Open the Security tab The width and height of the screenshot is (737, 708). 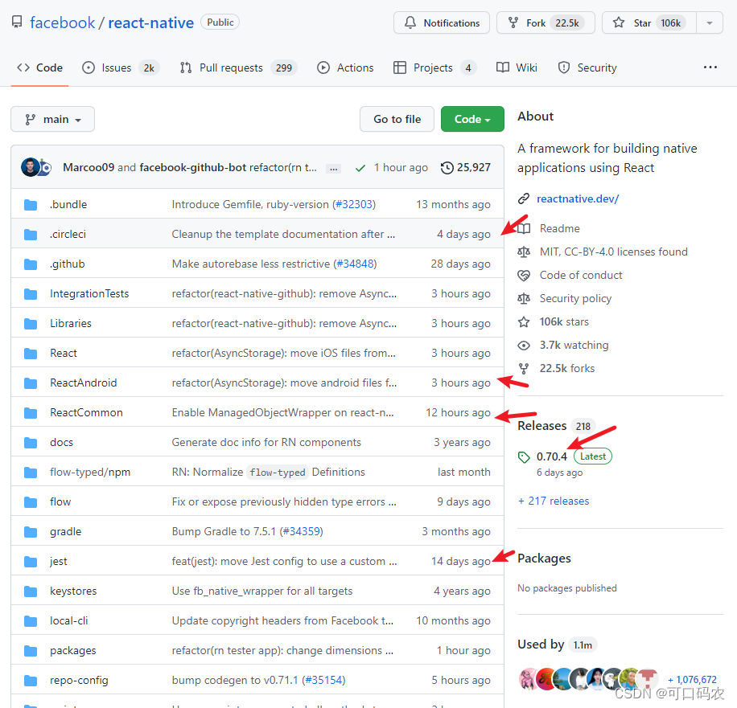click(587, 68)
